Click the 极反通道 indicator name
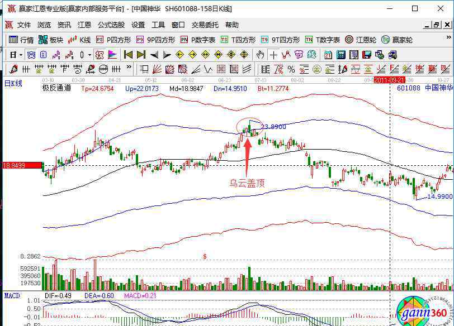Image resolution: width=454 pixels, height=326 pixels. click(57, 88)
